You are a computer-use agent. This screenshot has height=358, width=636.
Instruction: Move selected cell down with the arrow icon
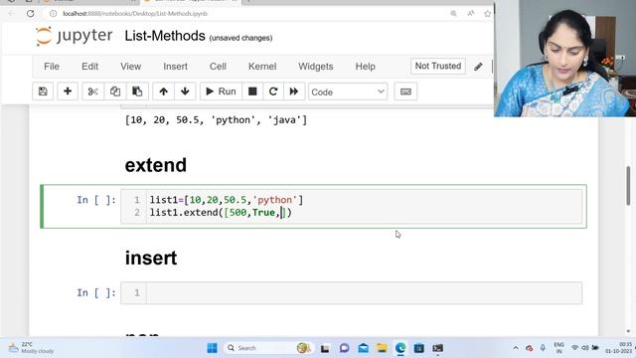[x=185, y=91]
